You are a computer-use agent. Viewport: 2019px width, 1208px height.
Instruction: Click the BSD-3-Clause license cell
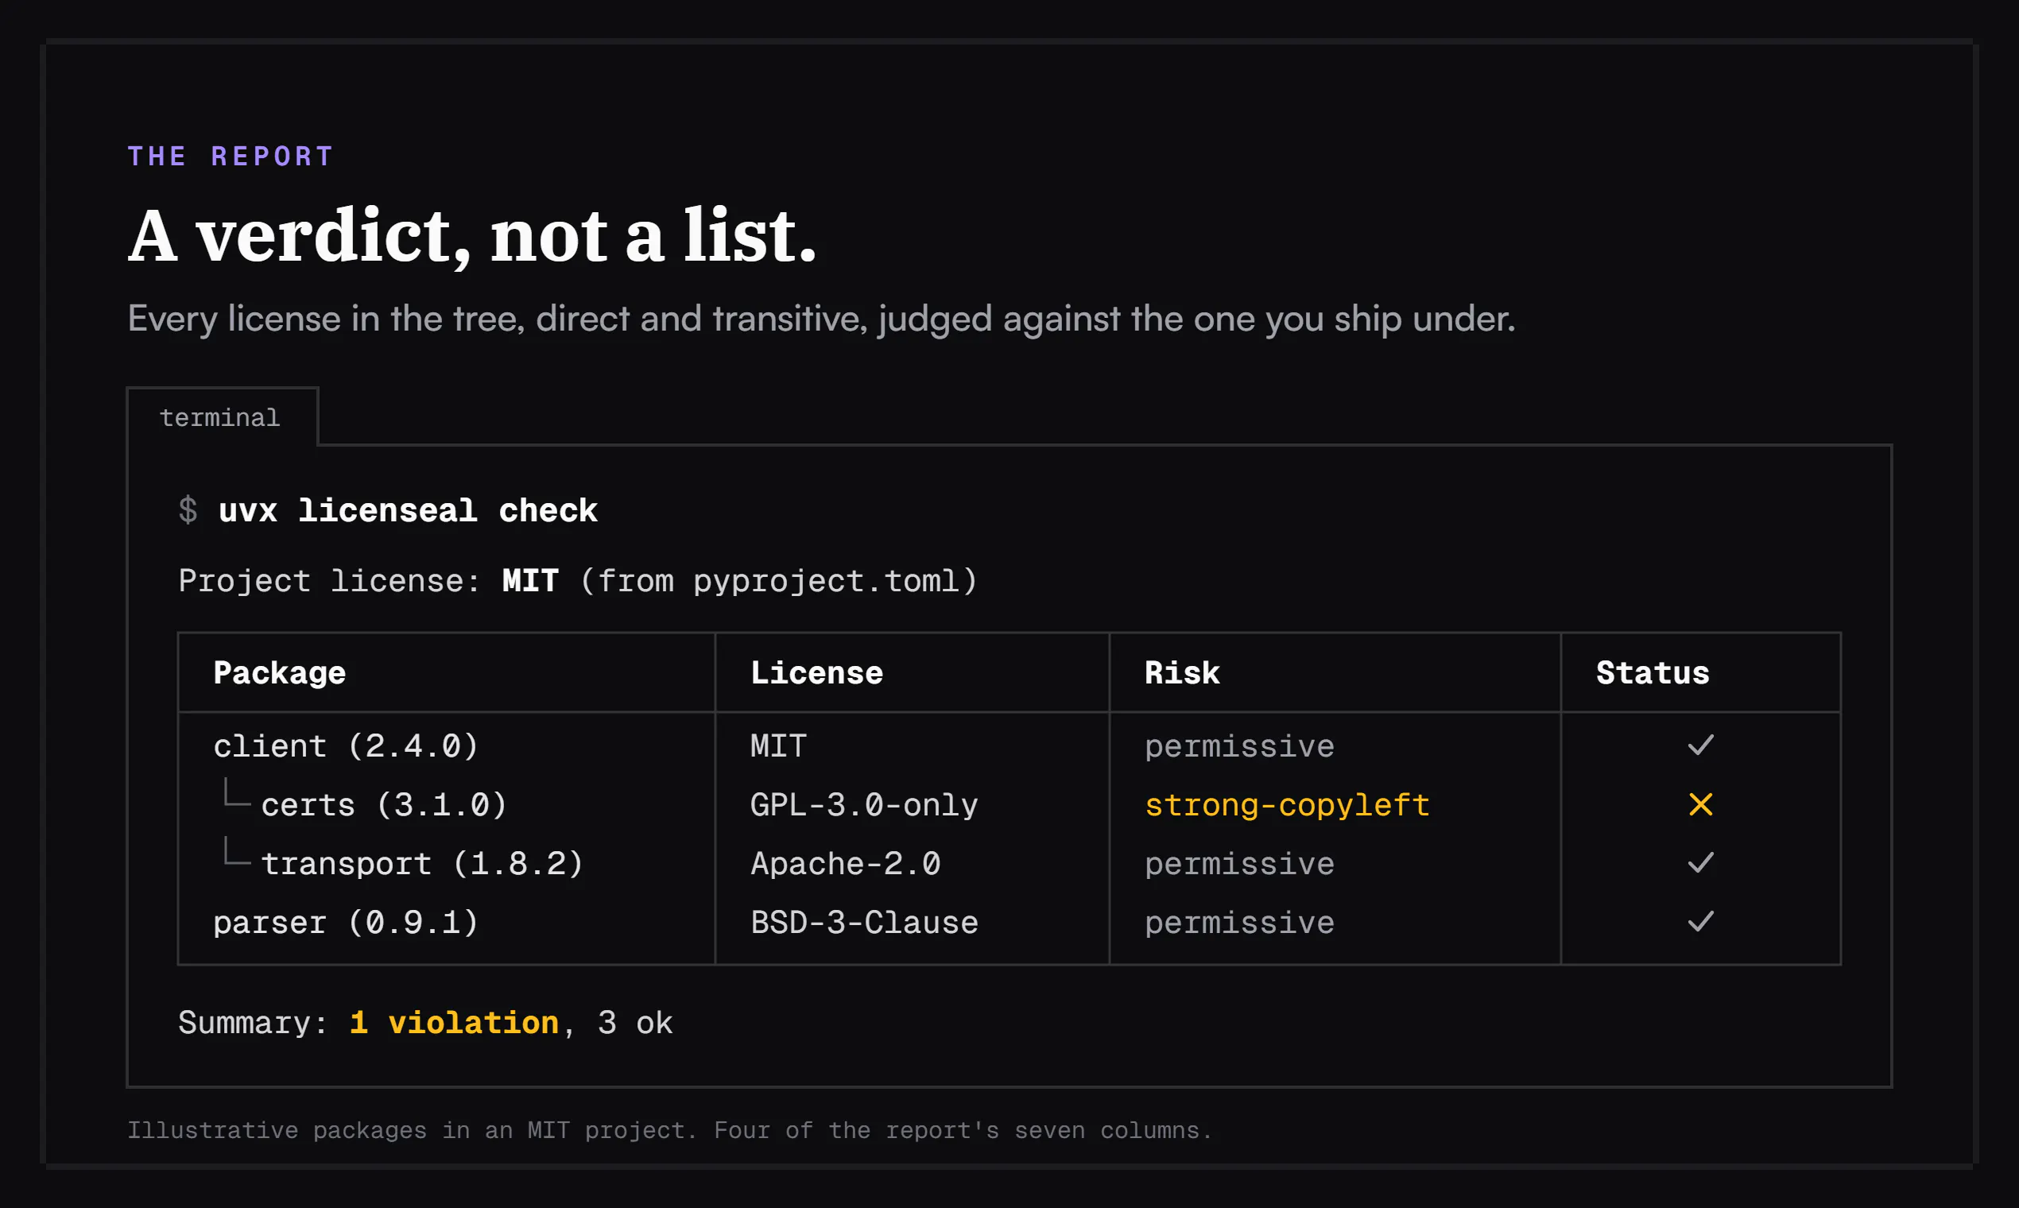(x=864, y=923)
